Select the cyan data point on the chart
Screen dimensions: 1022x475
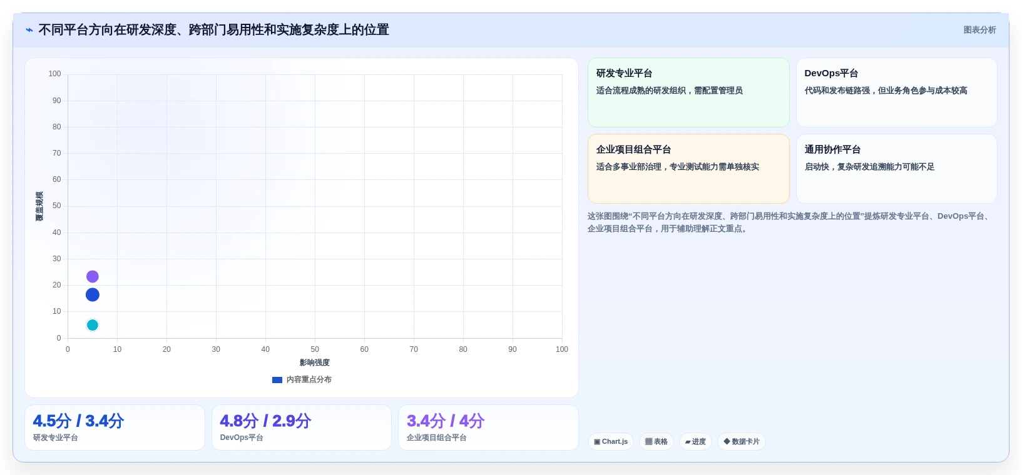[x=93, y=325]
